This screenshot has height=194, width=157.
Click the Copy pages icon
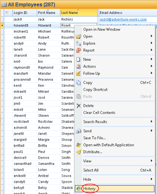click(x=79, y=83)
